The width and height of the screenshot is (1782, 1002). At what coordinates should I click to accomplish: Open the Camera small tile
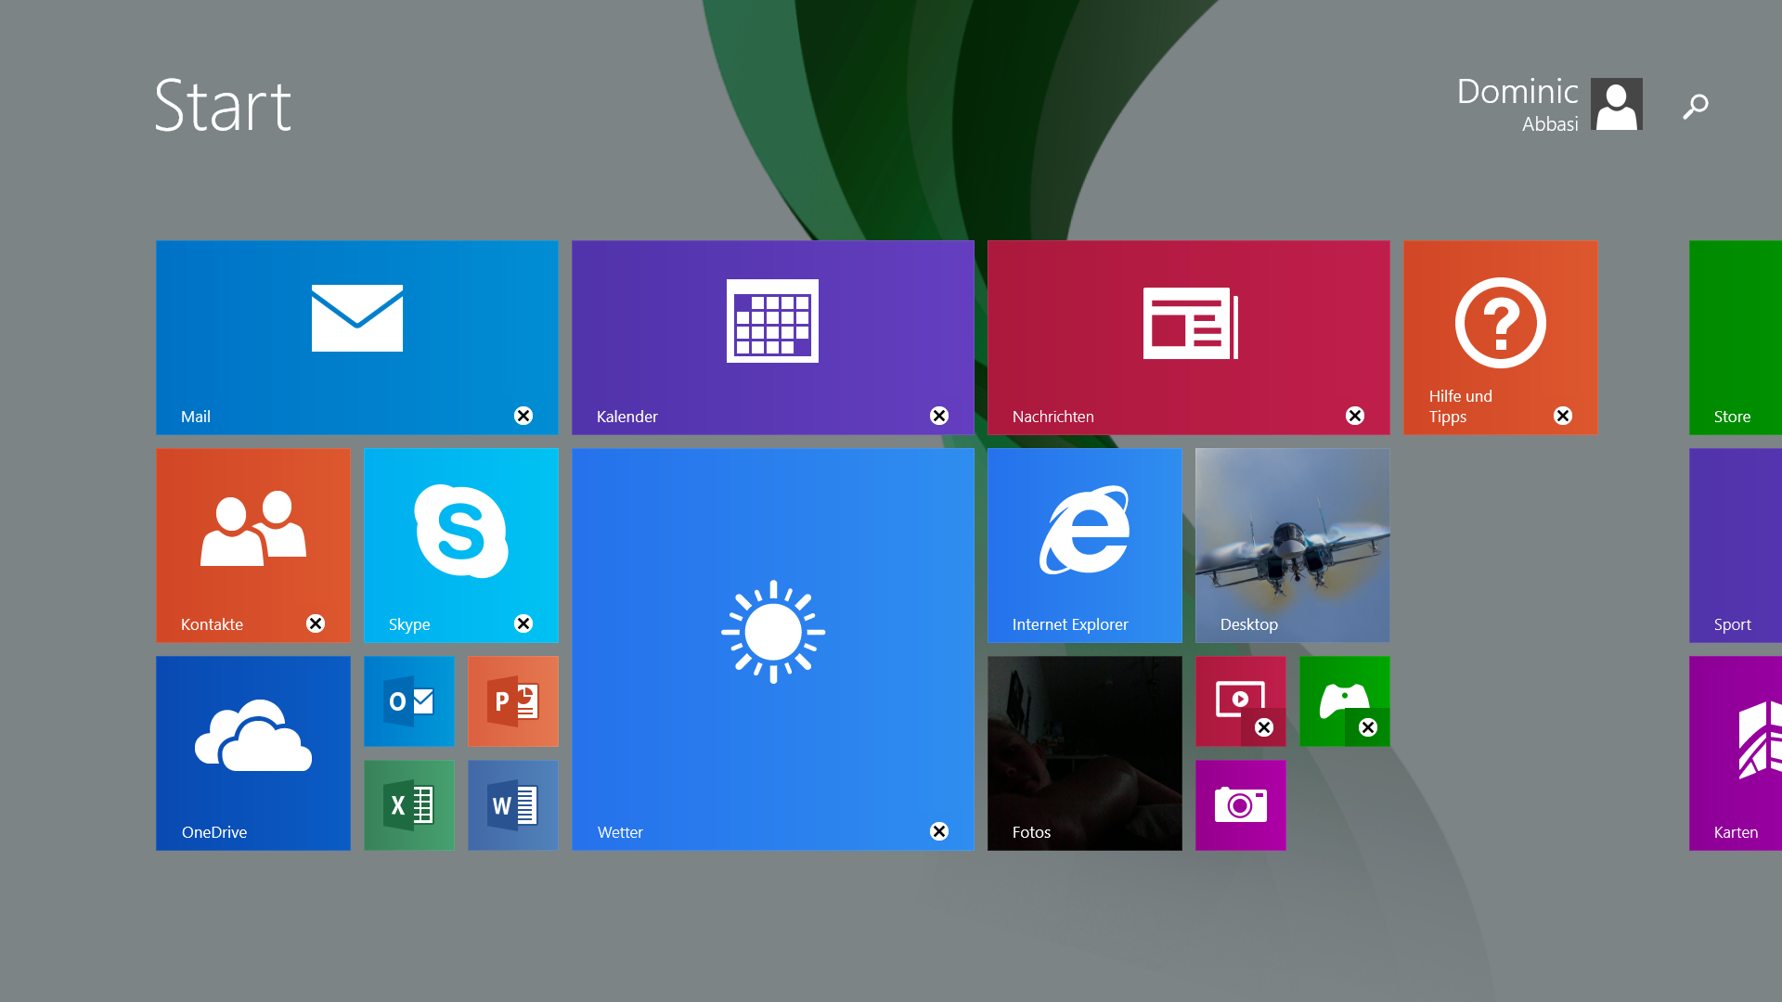[1241, 805]
